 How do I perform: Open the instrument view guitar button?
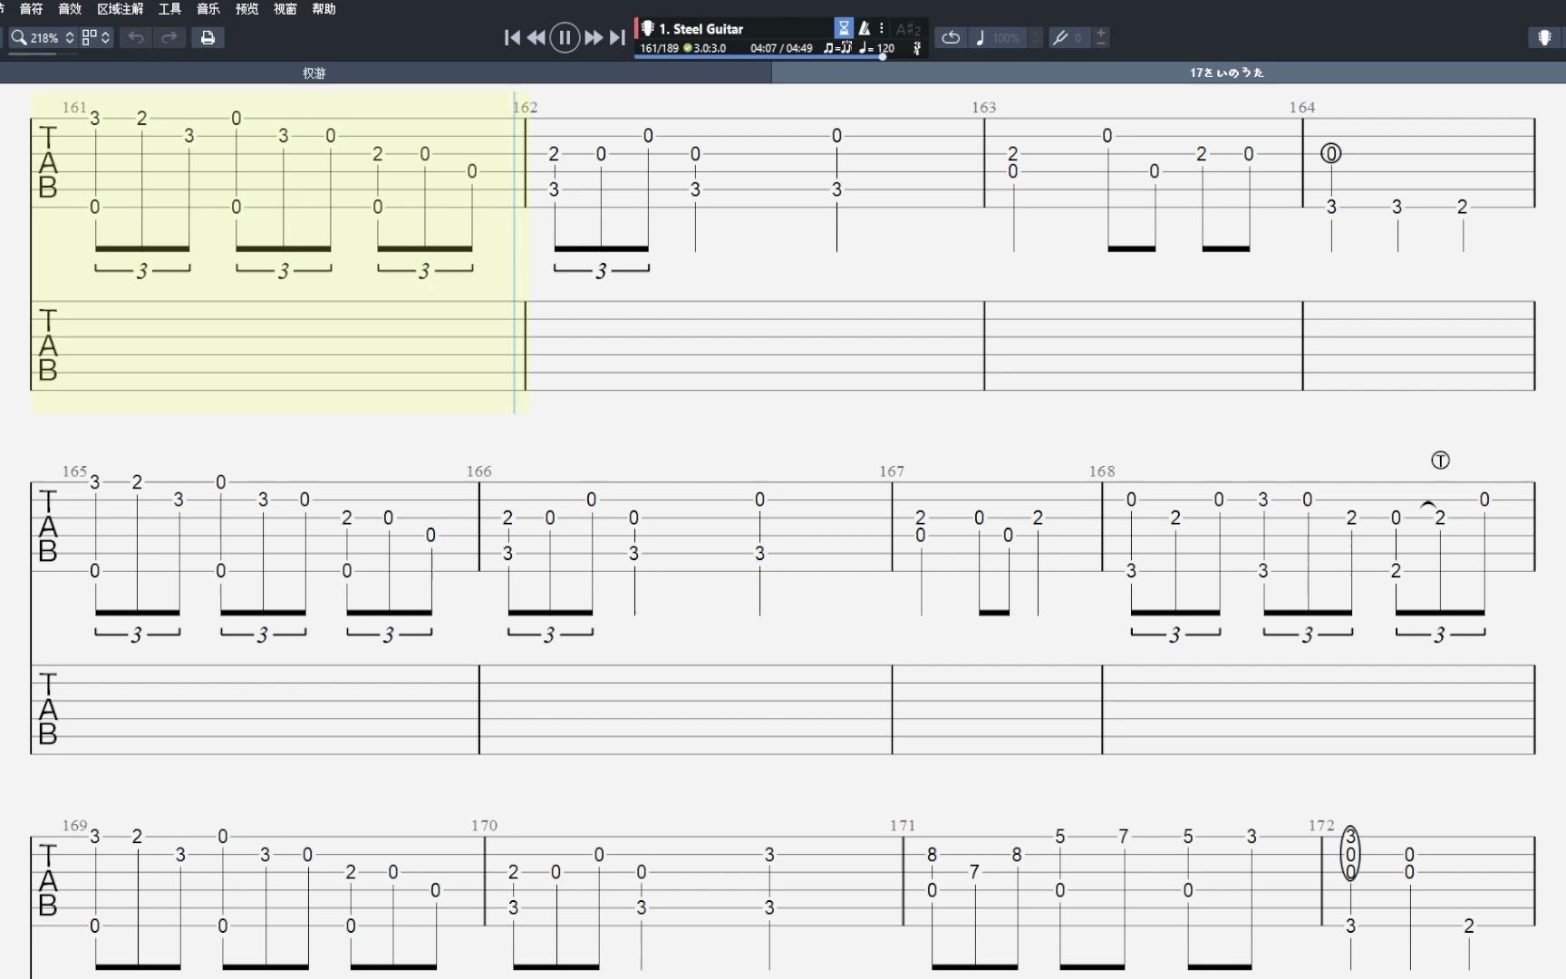point(1544,37)
